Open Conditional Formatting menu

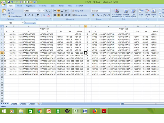(117, 13)
